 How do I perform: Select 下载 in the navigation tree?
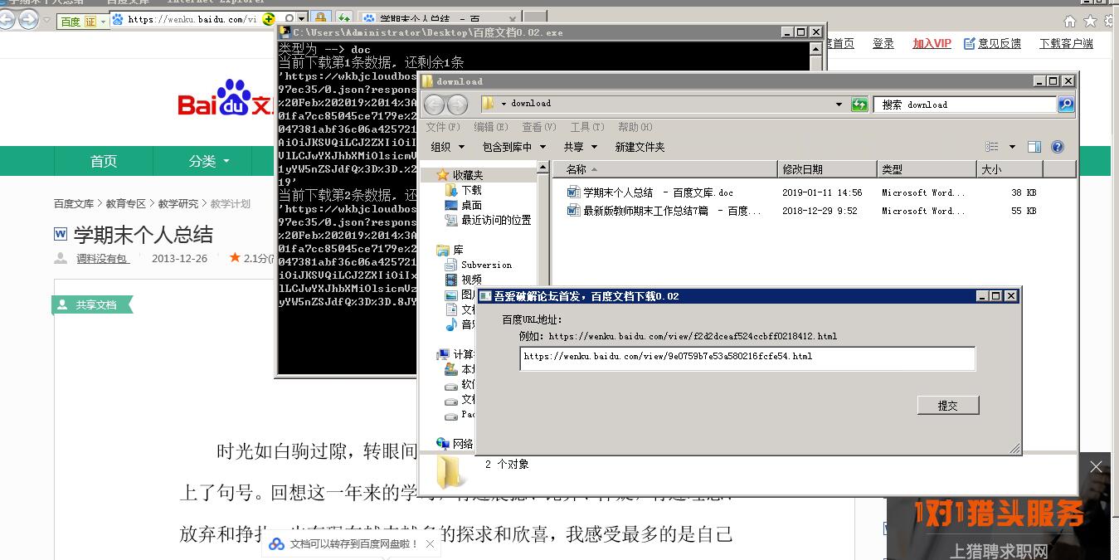click(x=471, y=190)
